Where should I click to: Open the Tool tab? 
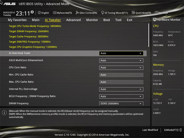(118, 20)
